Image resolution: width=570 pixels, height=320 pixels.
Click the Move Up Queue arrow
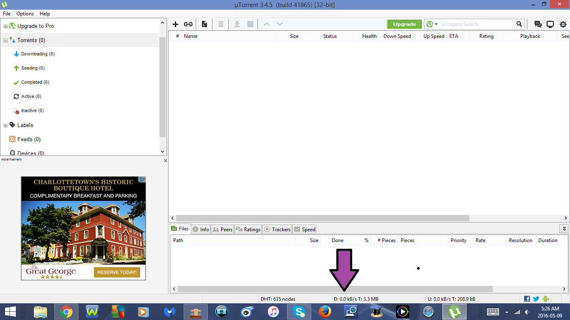[267, 24]
